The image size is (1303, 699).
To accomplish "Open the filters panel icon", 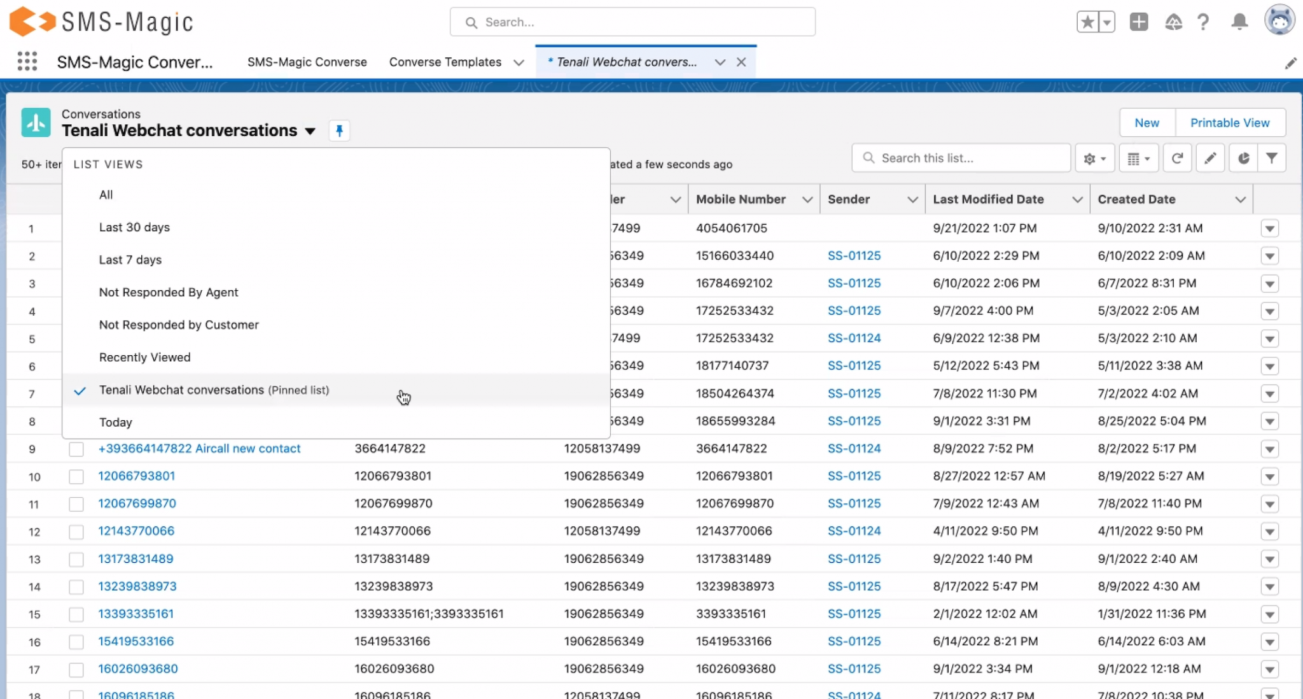I will point(1272,158).
